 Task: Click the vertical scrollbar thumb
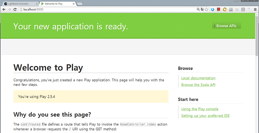[257, 36]
